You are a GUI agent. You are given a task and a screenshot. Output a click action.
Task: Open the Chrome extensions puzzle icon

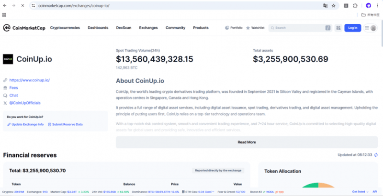click(x=355, y=5)
